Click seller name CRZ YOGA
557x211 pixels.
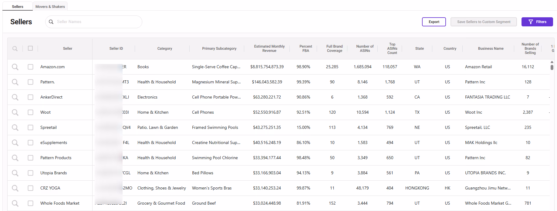(x=50, y=188)
